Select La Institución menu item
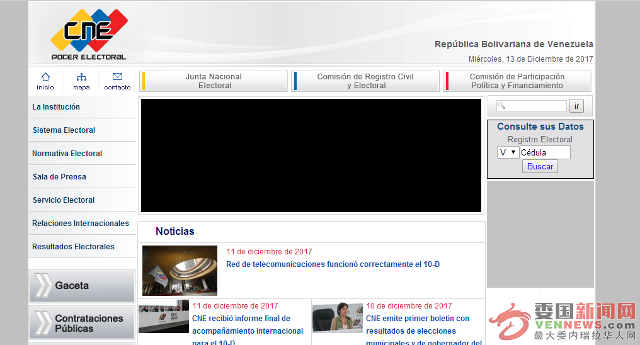Image resolution: width=640 pixels, height=345 pixels. pyautogui.click(x=83, y=107)
